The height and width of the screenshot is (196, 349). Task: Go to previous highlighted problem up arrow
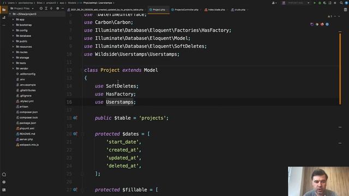335,16
